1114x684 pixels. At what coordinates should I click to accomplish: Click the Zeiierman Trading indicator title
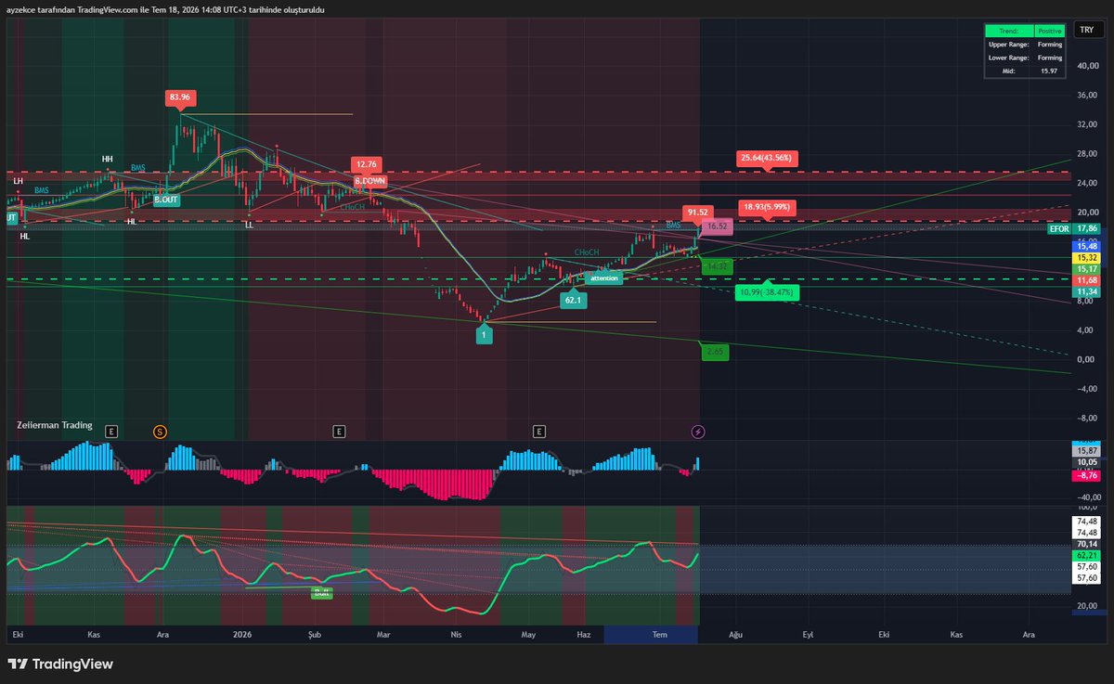coord(54,425)
